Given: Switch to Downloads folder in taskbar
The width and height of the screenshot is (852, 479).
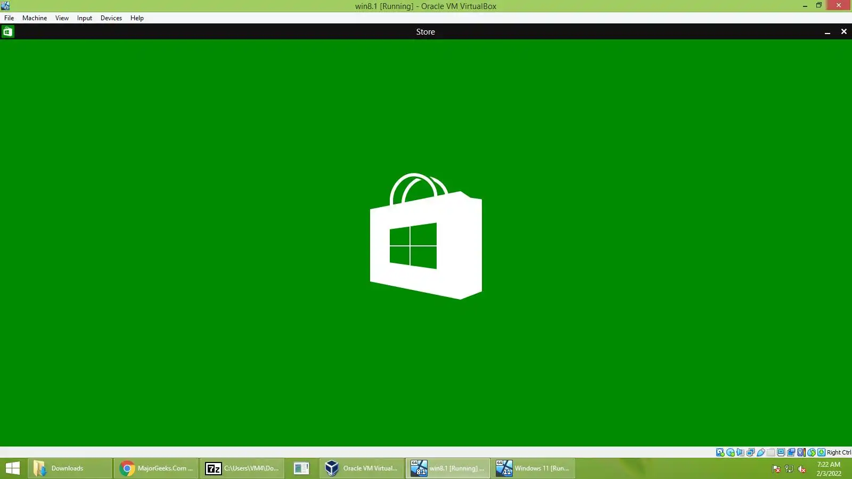Looking at the screenshot, I should 70,468.
